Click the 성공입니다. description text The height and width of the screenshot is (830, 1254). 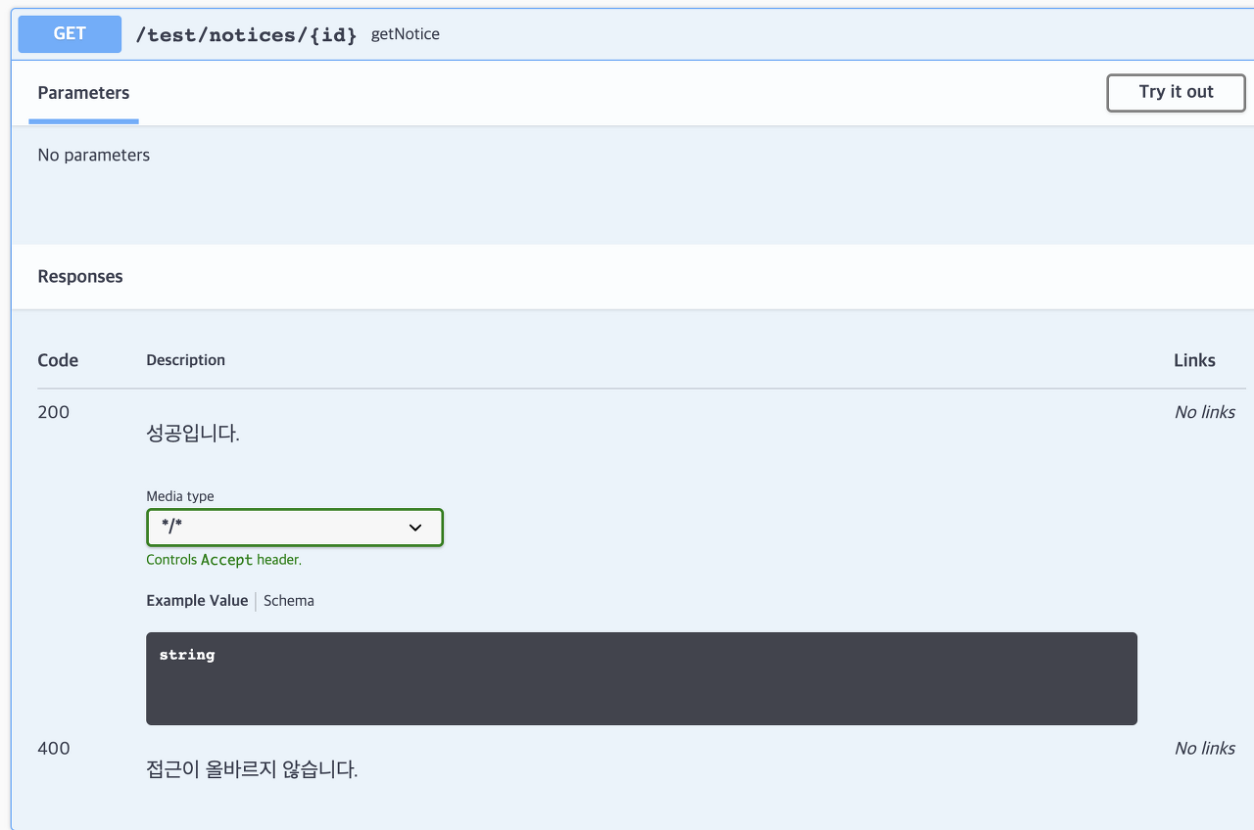193,434
